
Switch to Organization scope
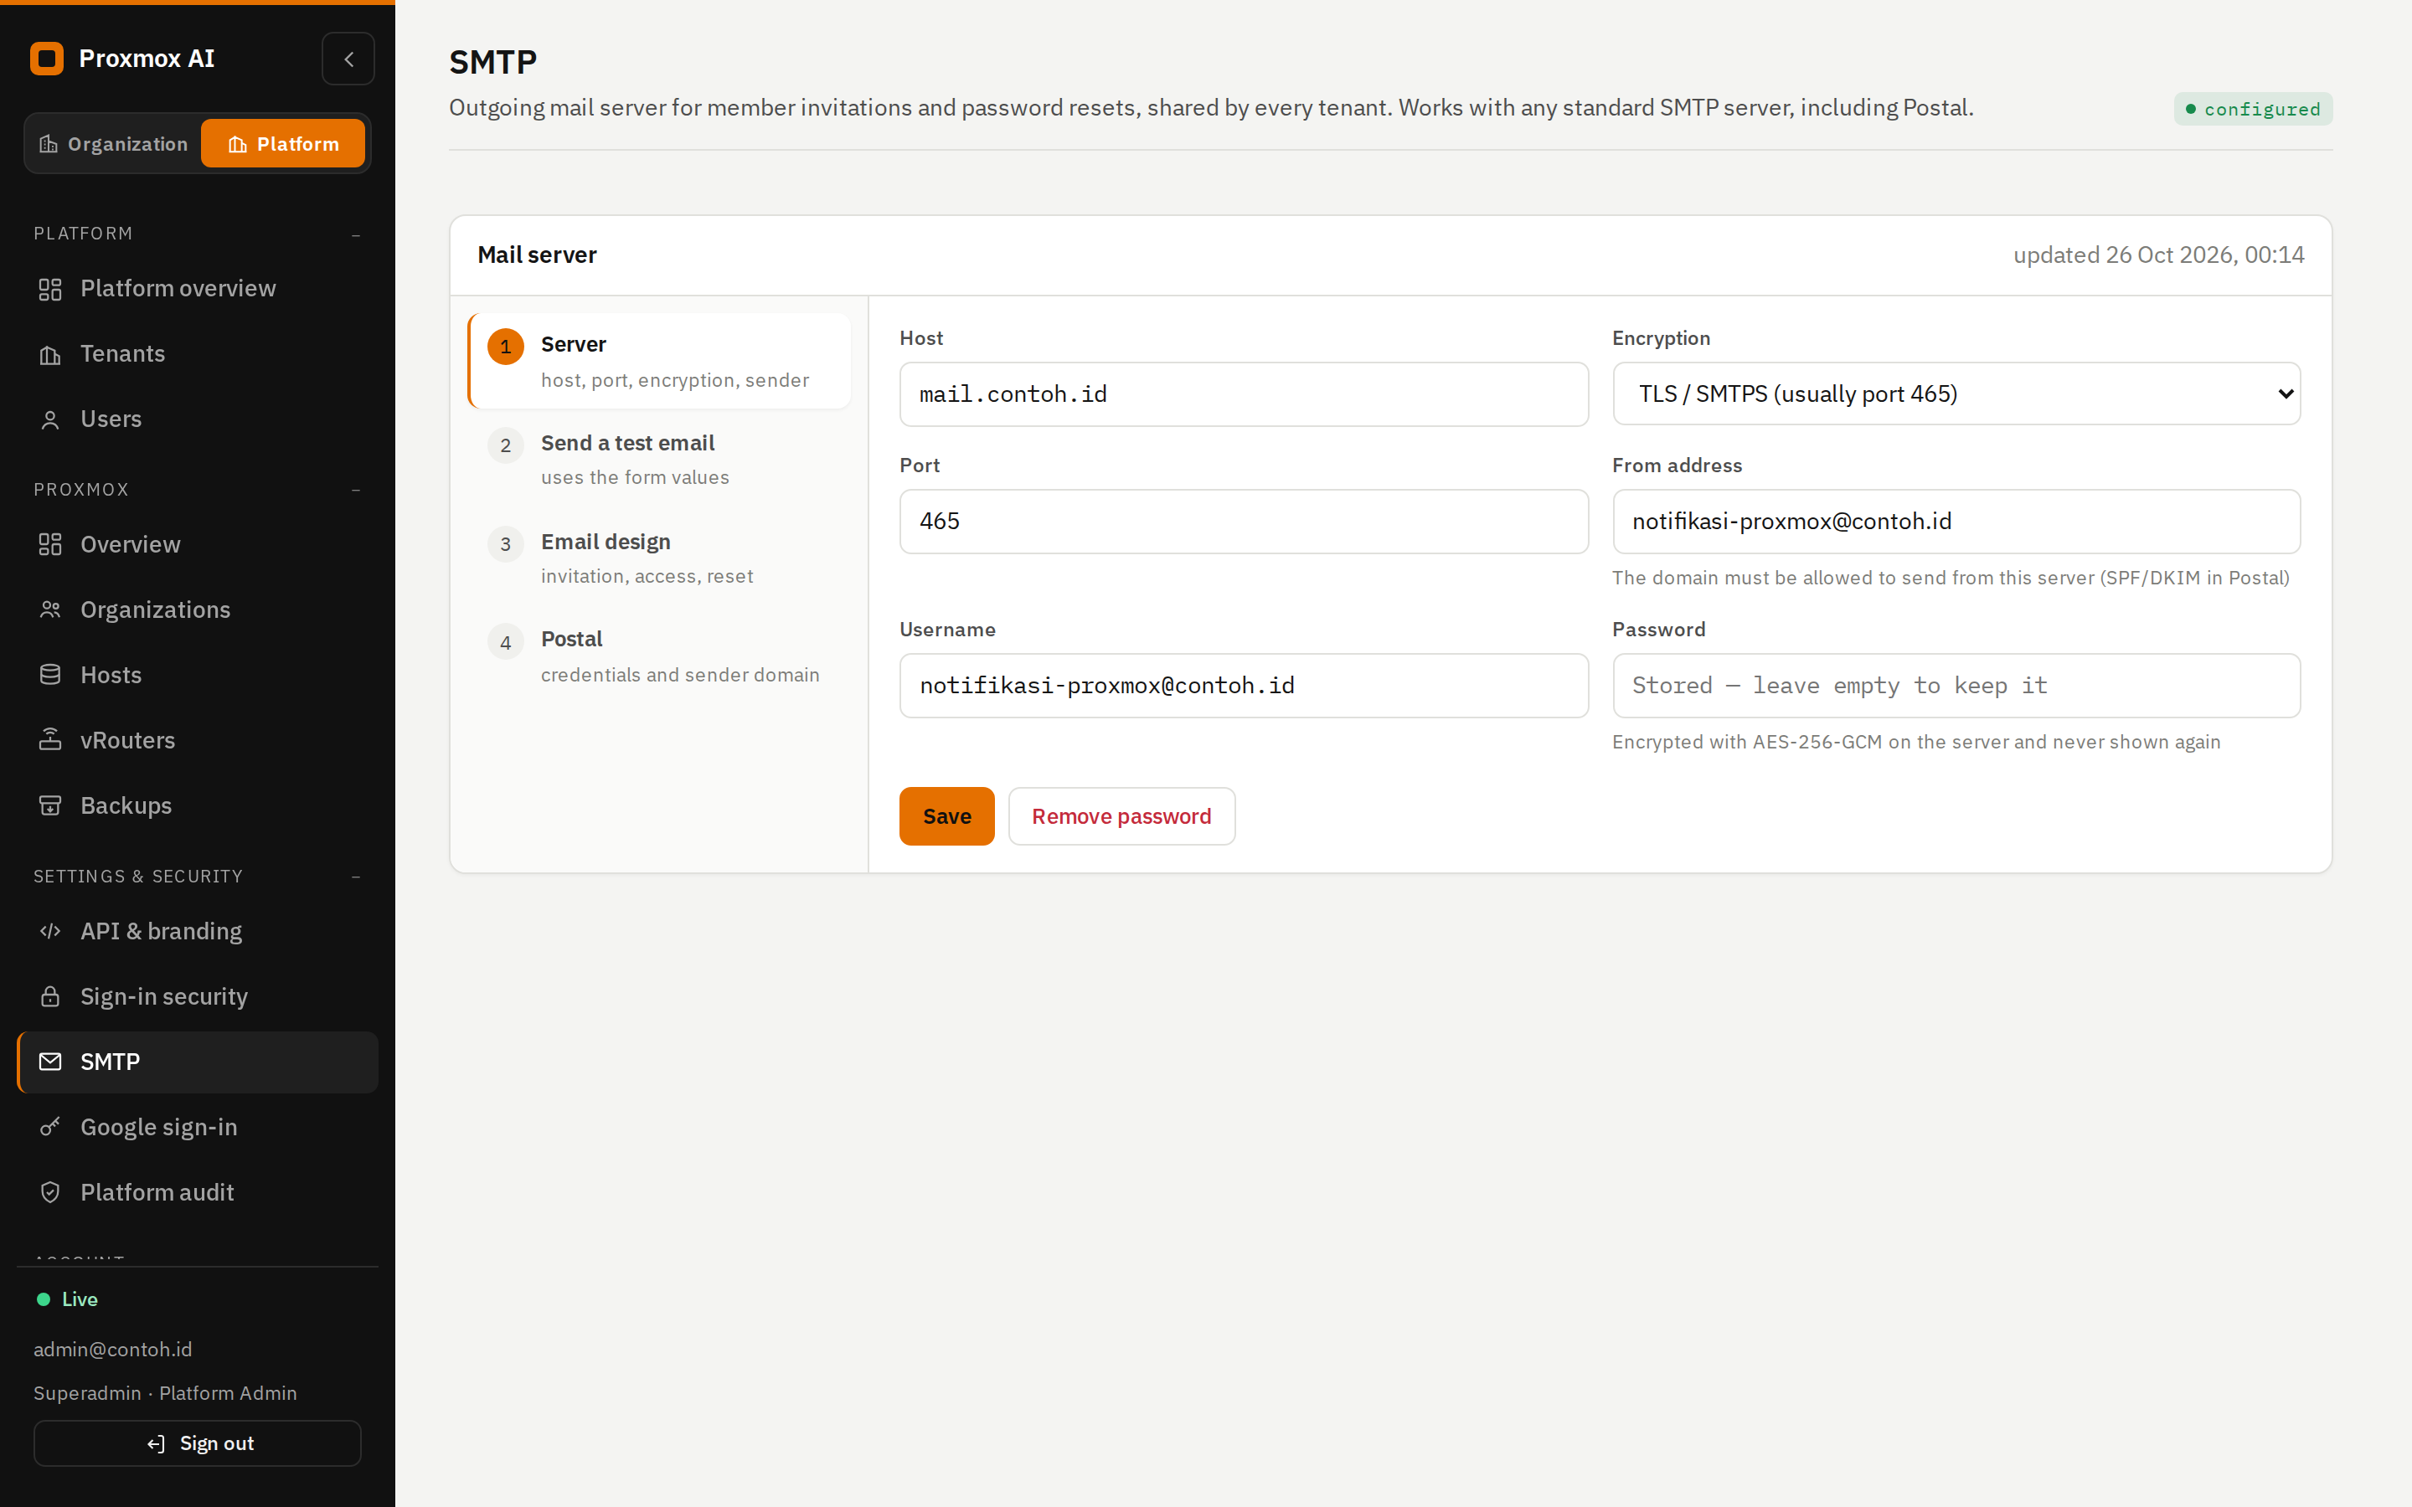pyautogui.click(x=114, y=143)
